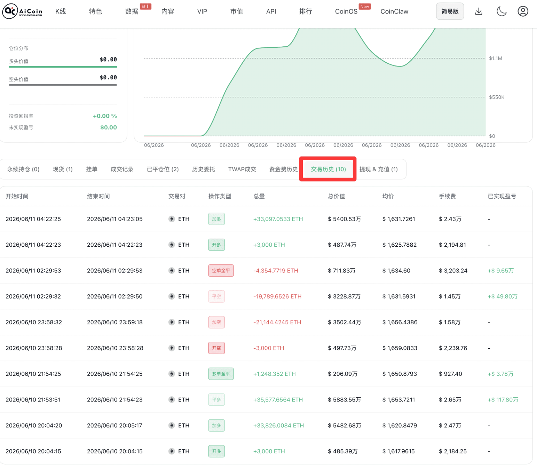Screen dimensions: 537x468
Task: Click the $ 1,634.60 average price
Action: (x=396, y=270)
